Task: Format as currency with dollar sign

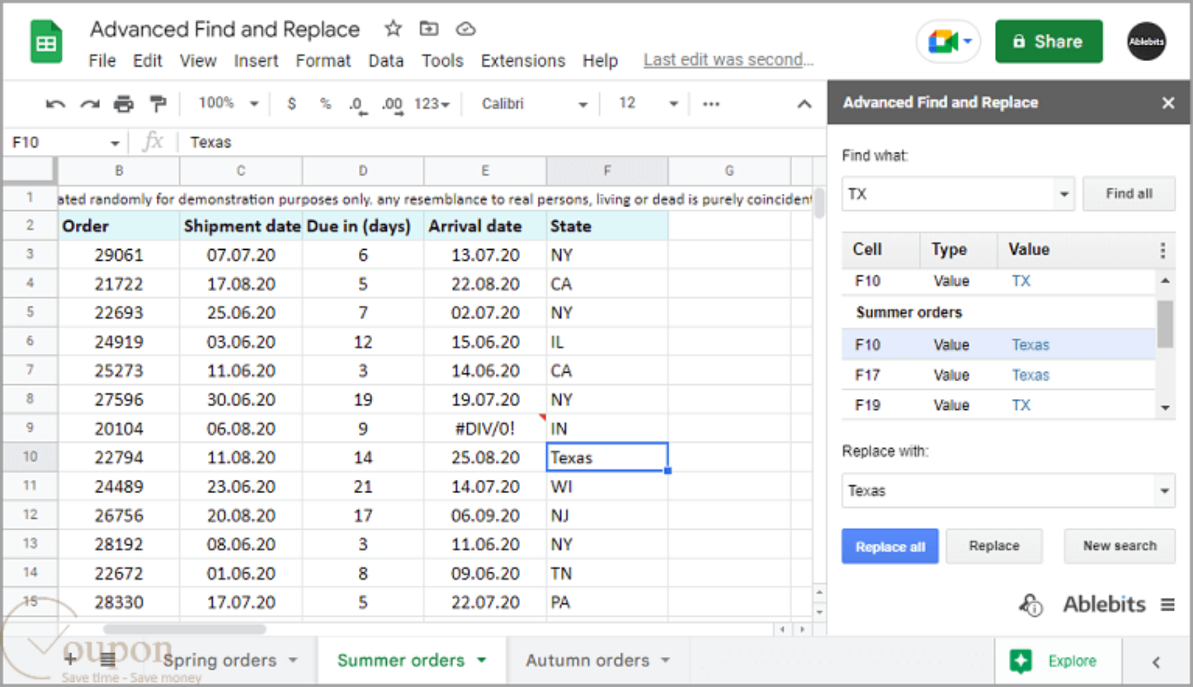Action: click(292, 104)
